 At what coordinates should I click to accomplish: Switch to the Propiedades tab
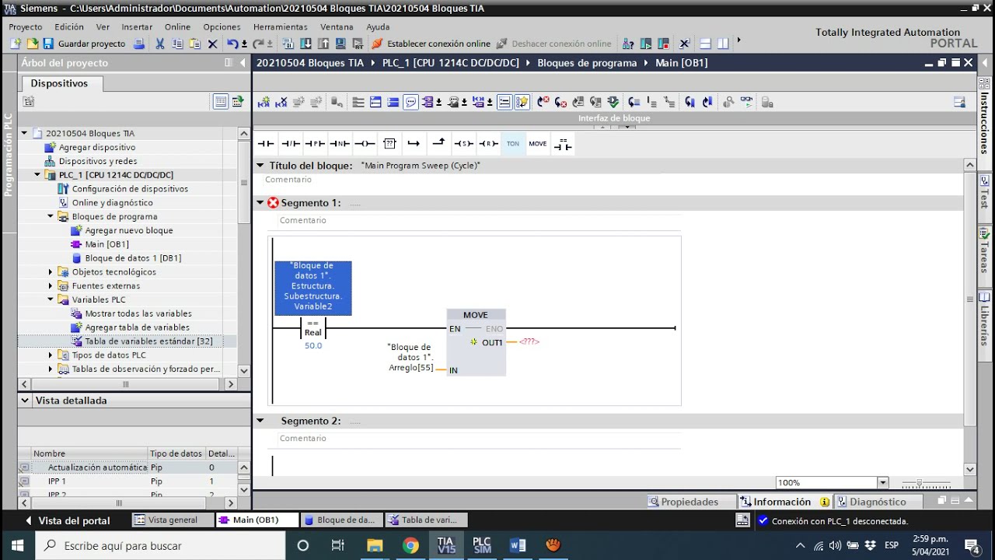[x=690, y=502]
